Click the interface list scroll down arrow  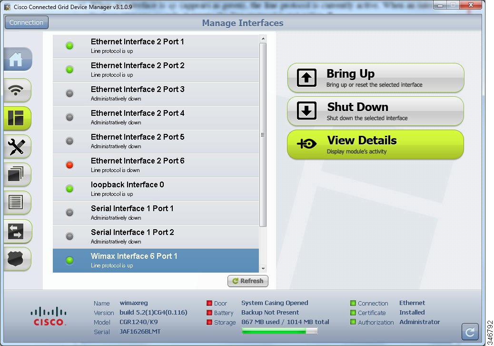pyautogui.click(x=263, y=269)
